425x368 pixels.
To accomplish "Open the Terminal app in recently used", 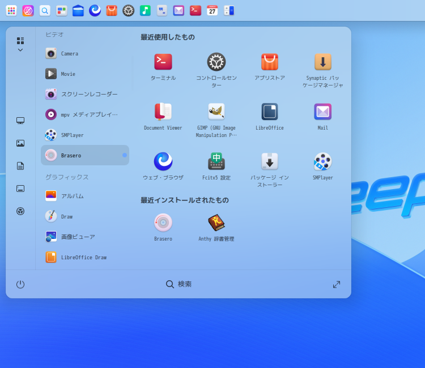I will click(x=163, y=62).
